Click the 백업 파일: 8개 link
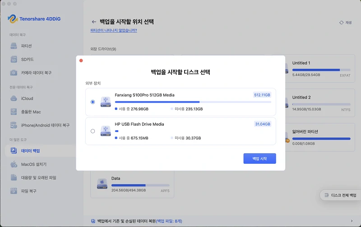 pos(169,221)
